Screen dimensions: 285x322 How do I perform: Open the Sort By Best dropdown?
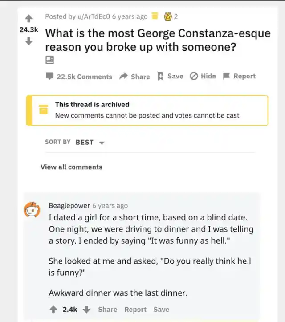tap(84, 142)
